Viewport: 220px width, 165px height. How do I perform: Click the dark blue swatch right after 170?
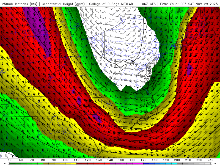click(x=146, y=164)
